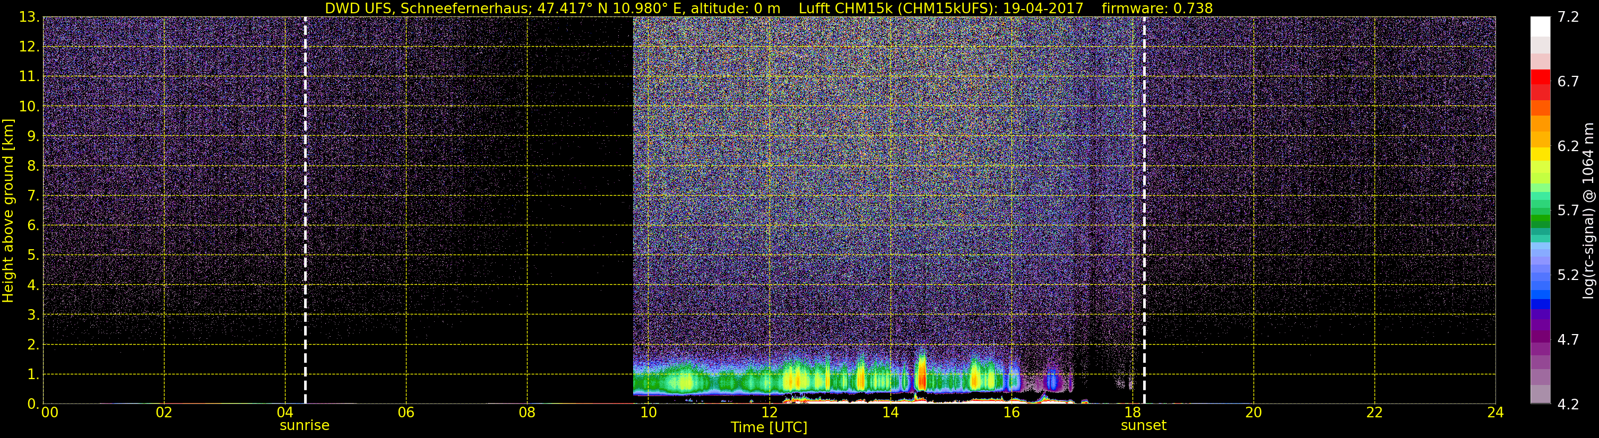
Task: Click the 'log(rc-signal) @ 1064 nm' colorbar label
Action: point(1588,211)
